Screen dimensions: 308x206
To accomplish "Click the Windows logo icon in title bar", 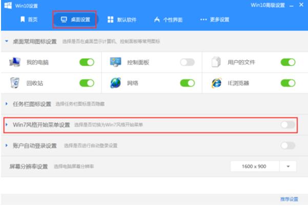I will 8,5.
